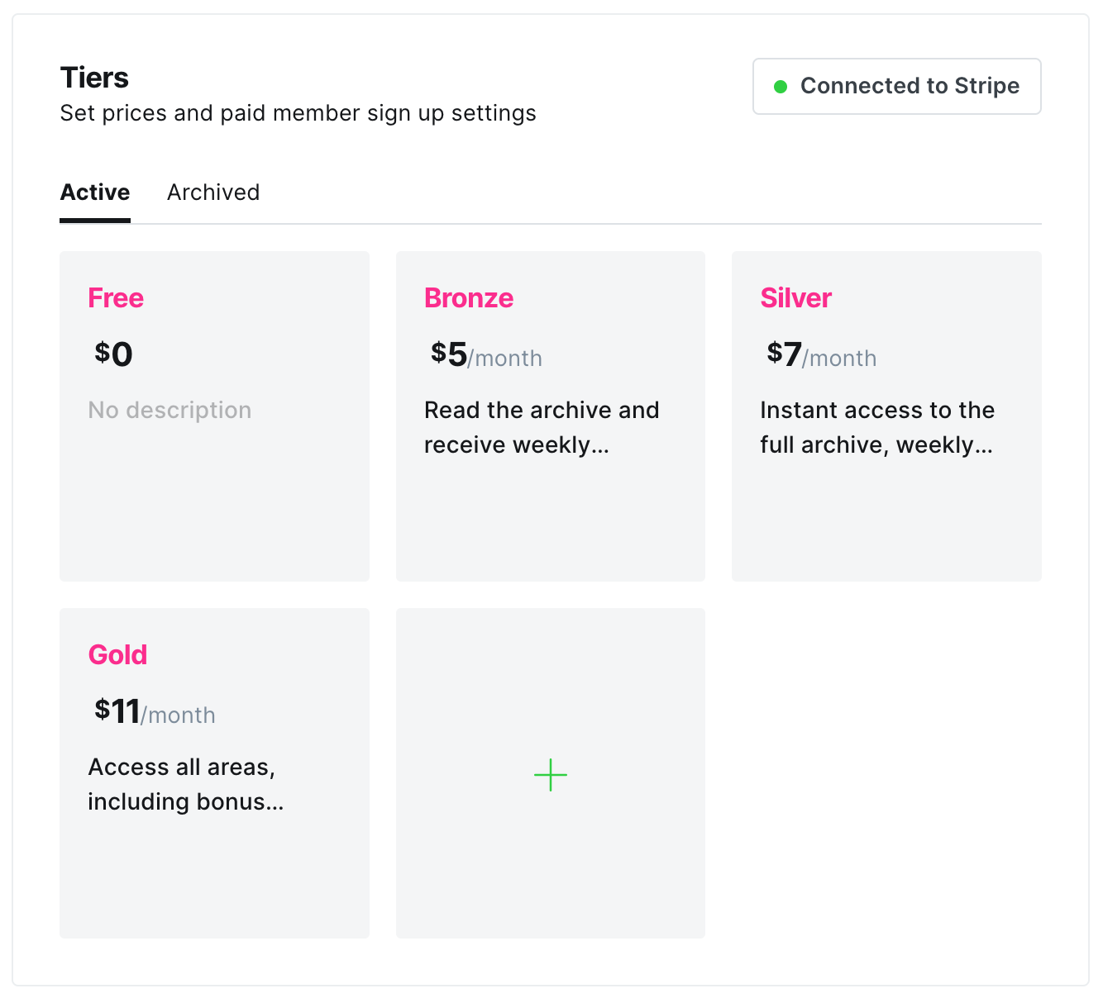Click /month label beside Gold's price
Image resolution: width=1103 pixels, height=998 pixels.
click(x=179, y=715)
